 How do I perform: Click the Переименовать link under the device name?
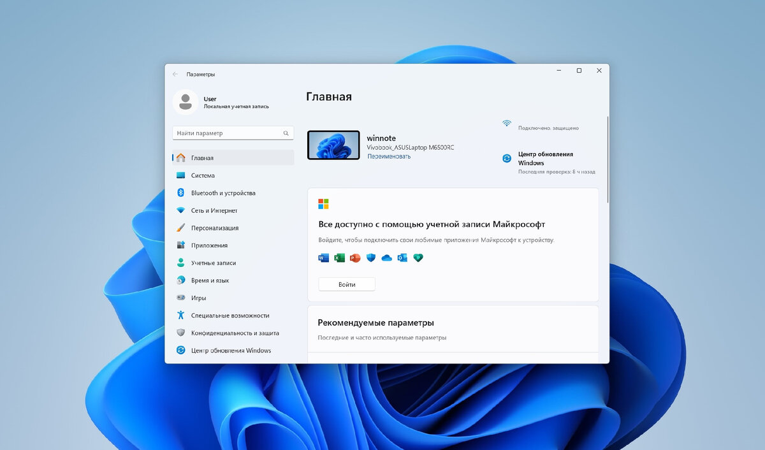pos(389,156)
